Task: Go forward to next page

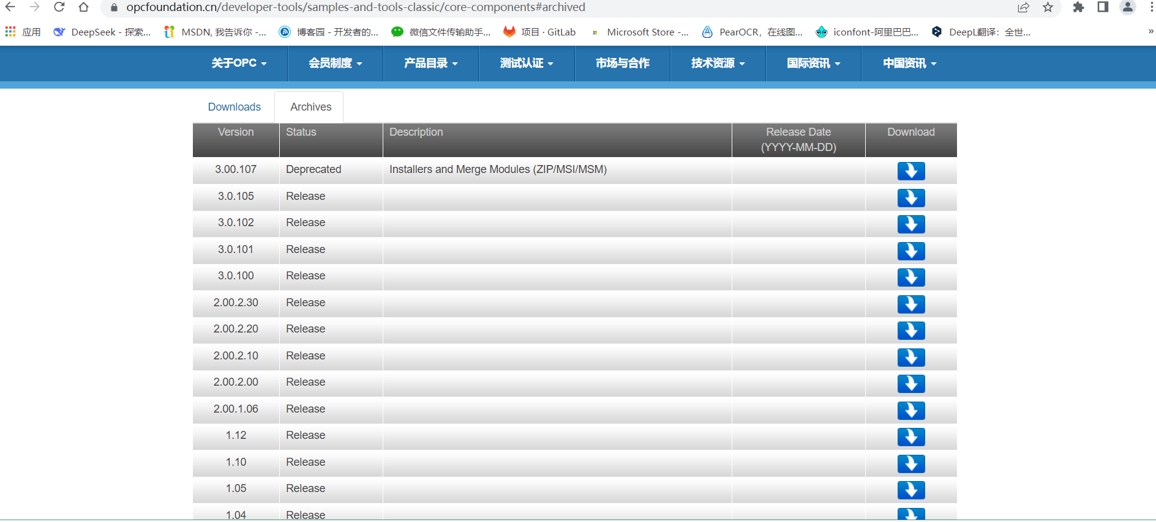Action: pos(35,7)
